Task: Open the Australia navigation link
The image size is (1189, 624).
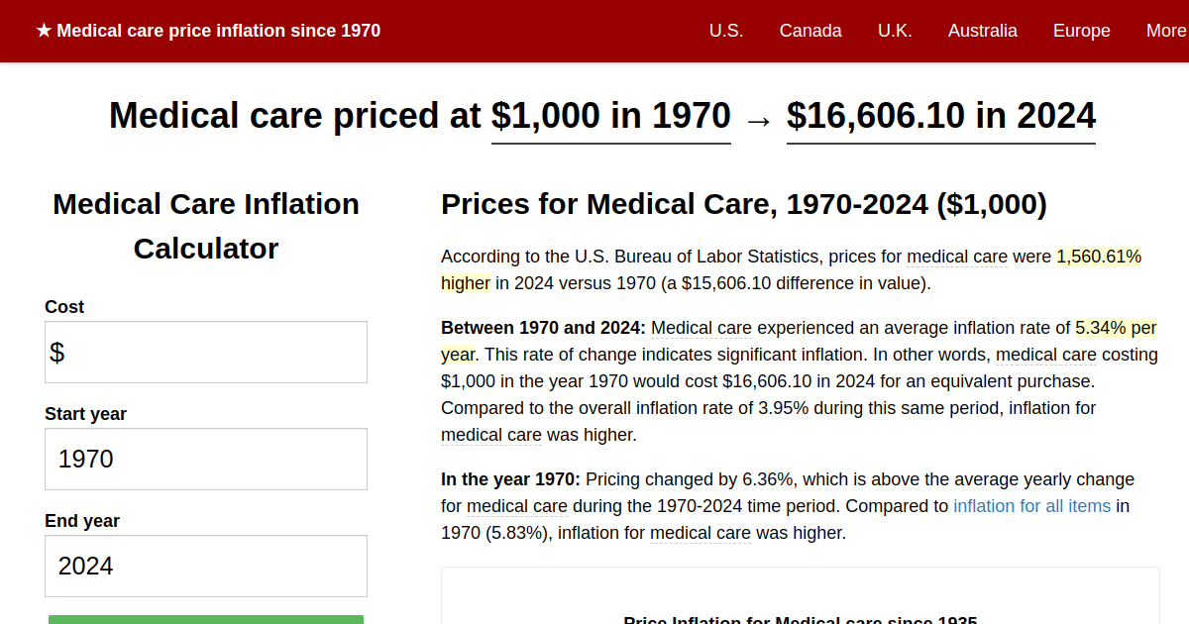Action: [983, 31]
